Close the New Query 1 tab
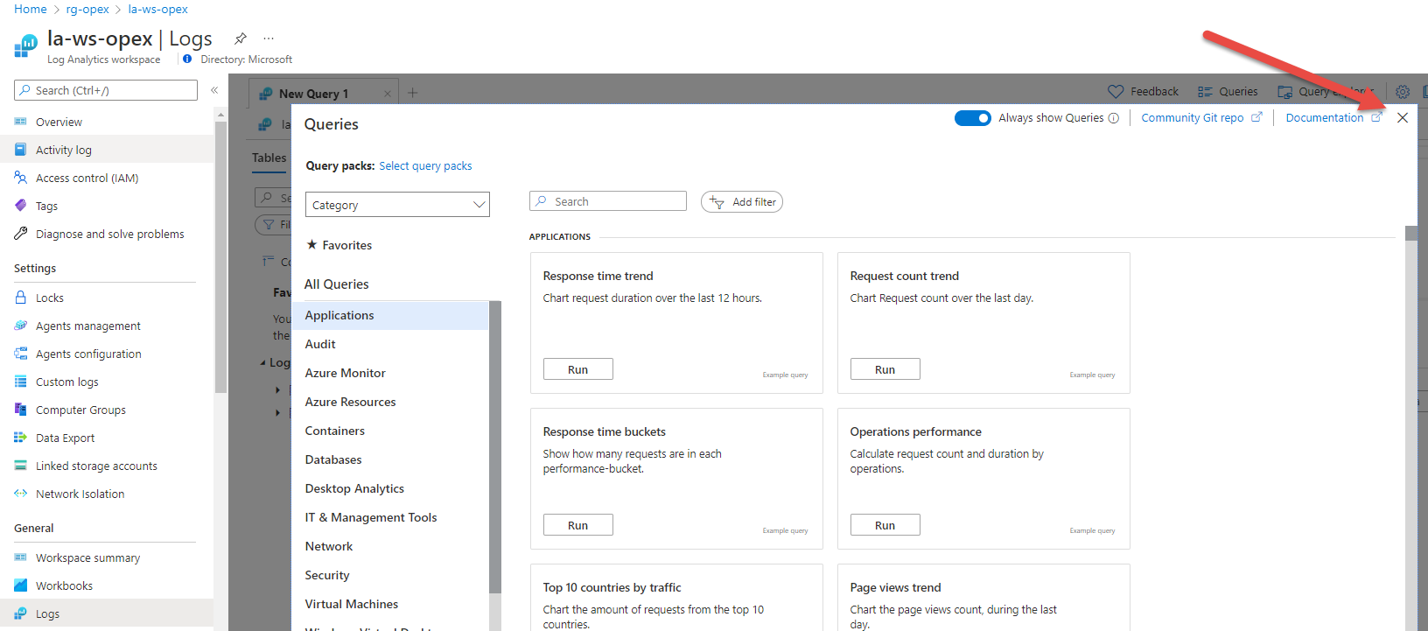This screenshot has height=631, width=1428. point(388,93)
